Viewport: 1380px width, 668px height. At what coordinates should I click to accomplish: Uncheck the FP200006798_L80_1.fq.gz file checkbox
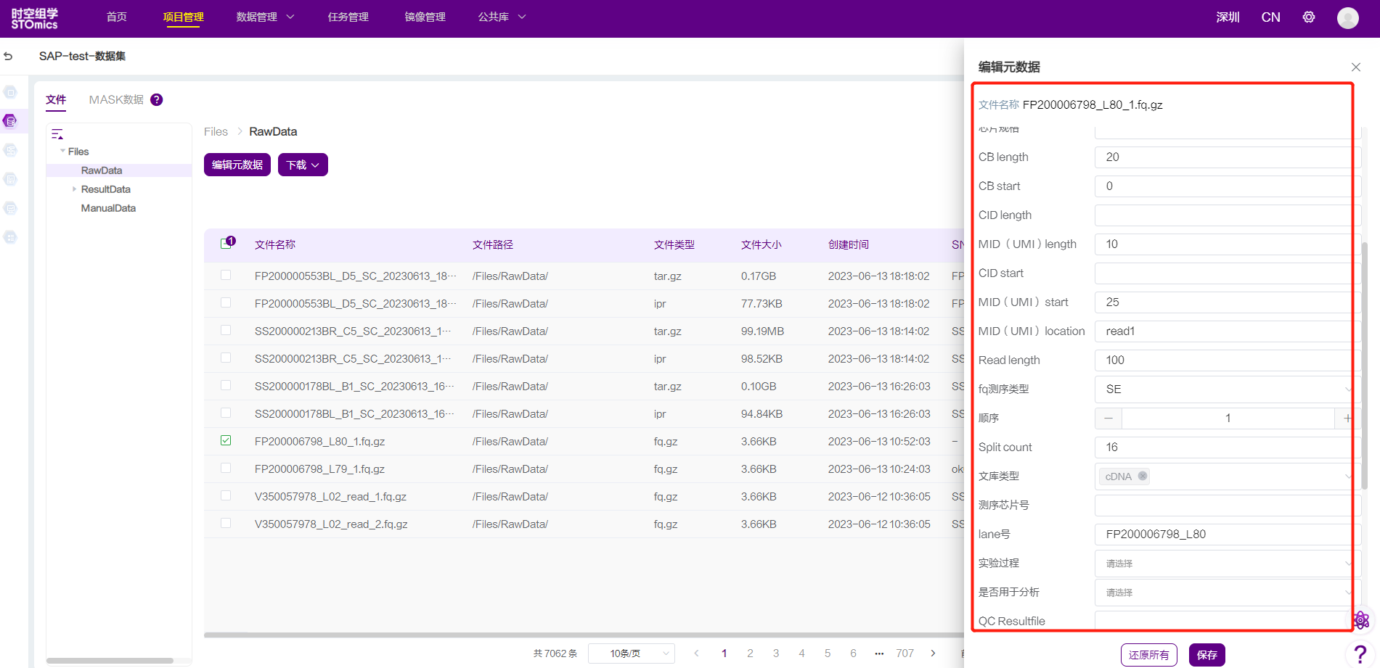click(x=226, y=441)
